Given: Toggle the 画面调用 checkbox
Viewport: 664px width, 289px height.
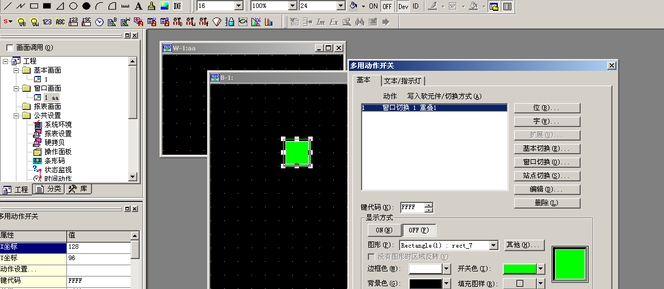Looking at the screenshot, I should 9,48.
